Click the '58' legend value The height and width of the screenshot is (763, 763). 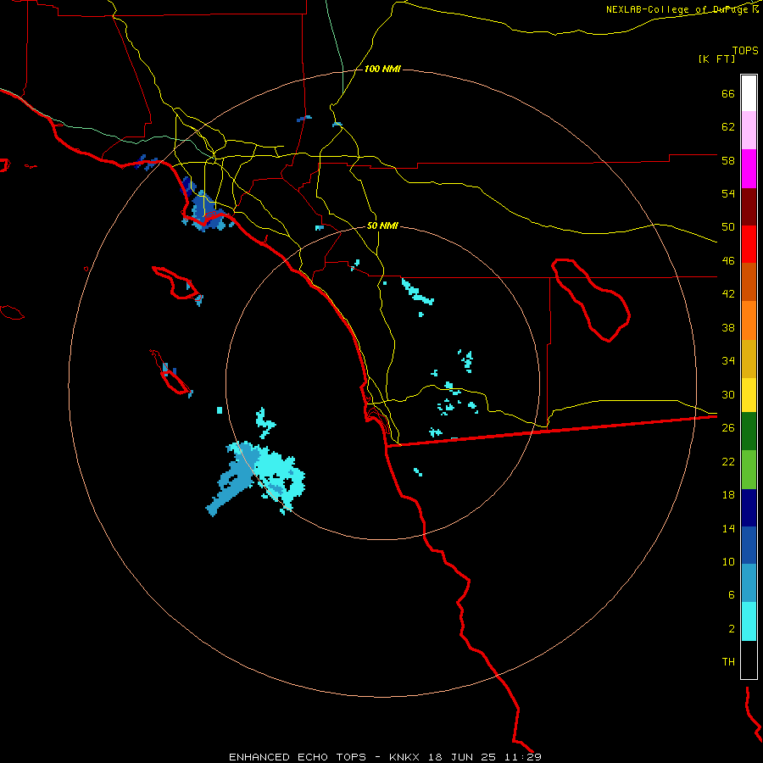[728, 160]
